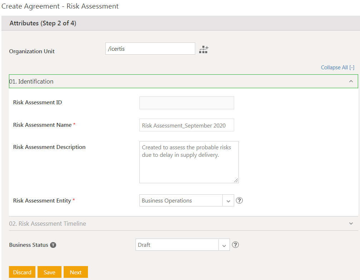This screenshot has height=280, width=360.
Task: Select the 02. Risk Assessment Timeline title
Action: pos(48,224)
